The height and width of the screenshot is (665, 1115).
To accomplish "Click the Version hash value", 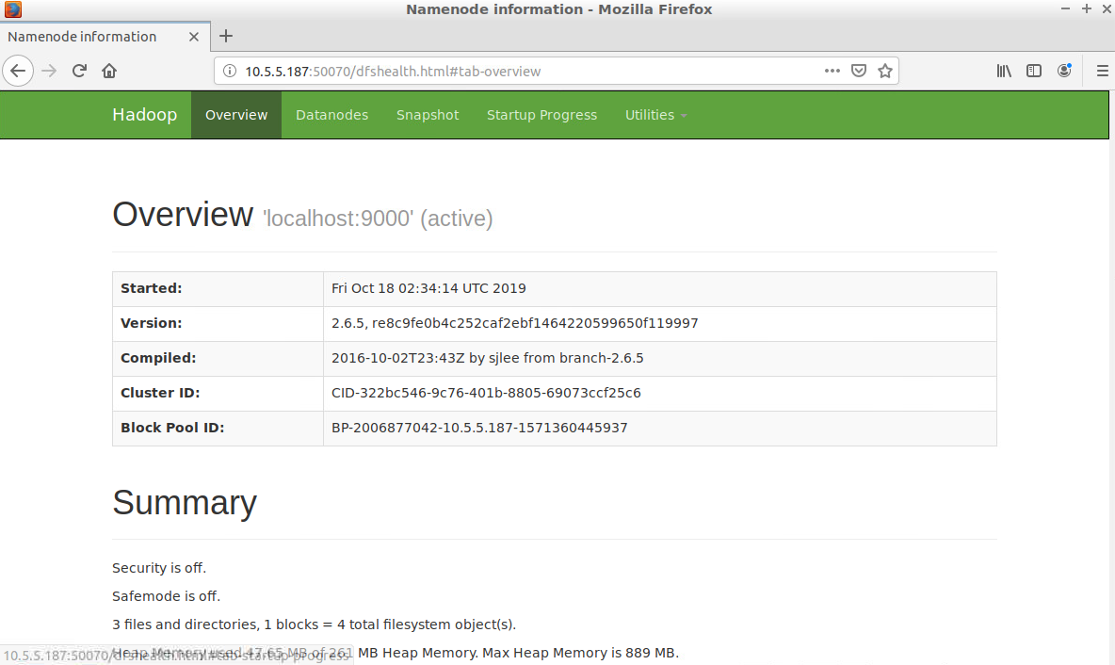I will tap(535, 324).
